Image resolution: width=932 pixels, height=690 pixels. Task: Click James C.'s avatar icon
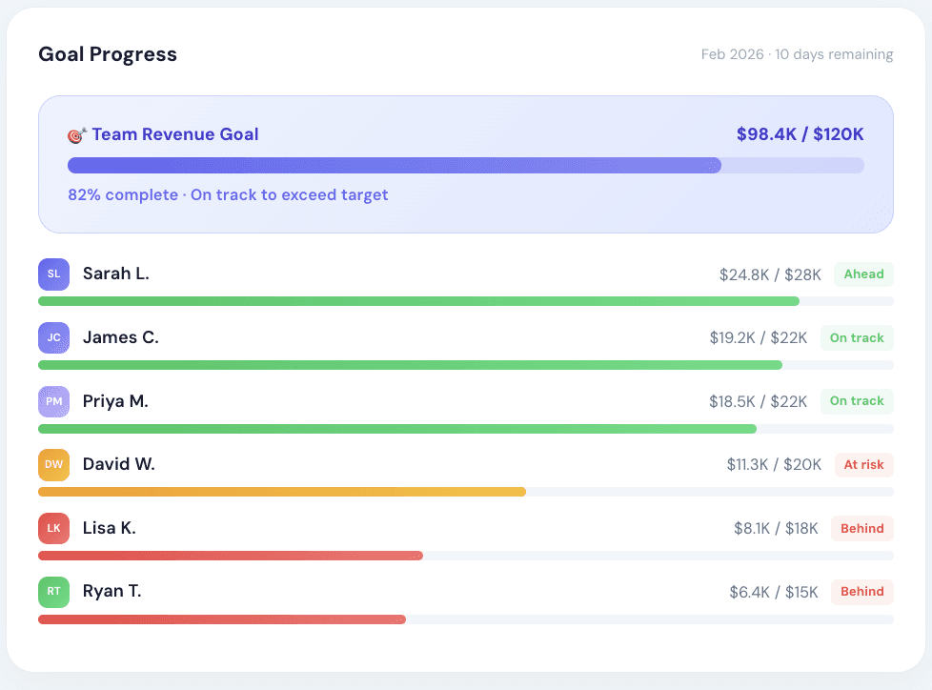coord(54,337)
